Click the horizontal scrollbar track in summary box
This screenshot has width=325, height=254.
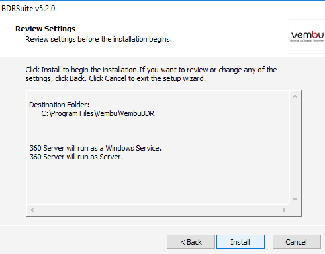click(158, 210)
